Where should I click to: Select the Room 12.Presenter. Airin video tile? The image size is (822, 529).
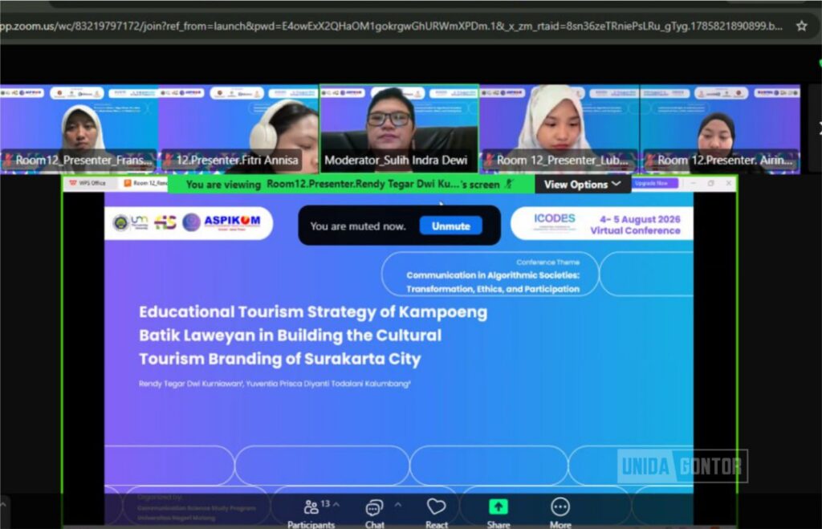tap(720, 129)
